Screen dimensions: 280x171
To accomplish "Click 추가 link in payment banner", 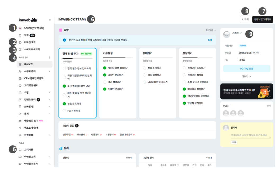I will pyautogui.click(x=210, y=40).
